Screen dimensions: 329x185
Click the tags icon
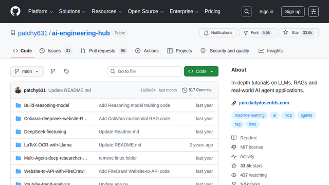pos(66,71)
